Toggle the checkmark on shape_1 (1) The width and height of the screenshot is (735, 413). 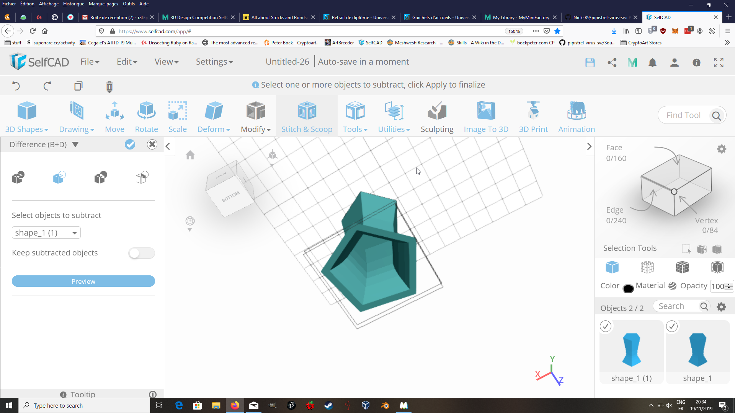click(x=606, y=326)
